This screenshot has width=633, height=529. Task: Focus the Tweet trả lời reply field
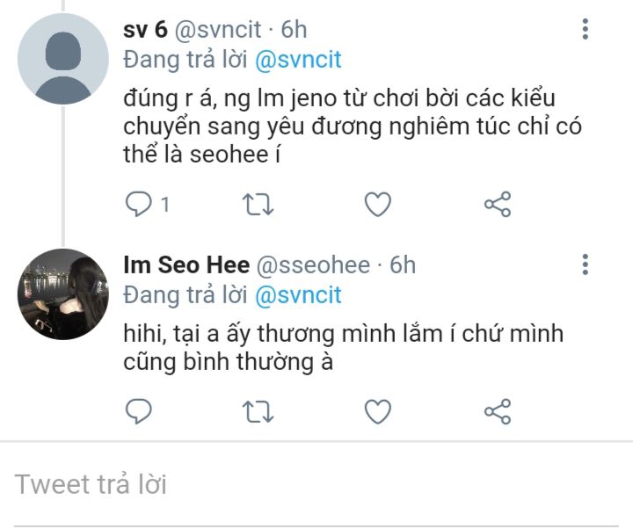tap(316, 484)
